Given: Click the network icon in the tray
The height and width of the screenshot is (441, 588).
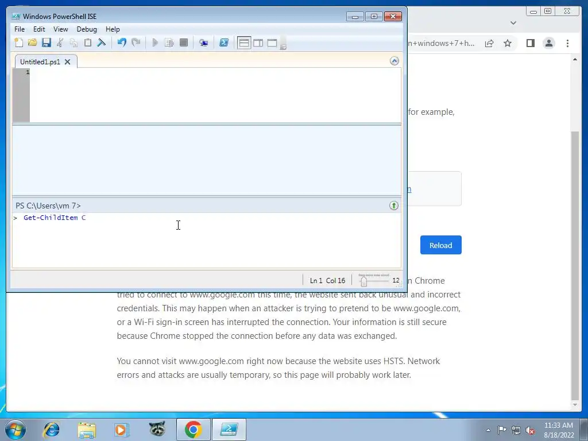Looking at the screenshot, I should (x=516, y=430).
